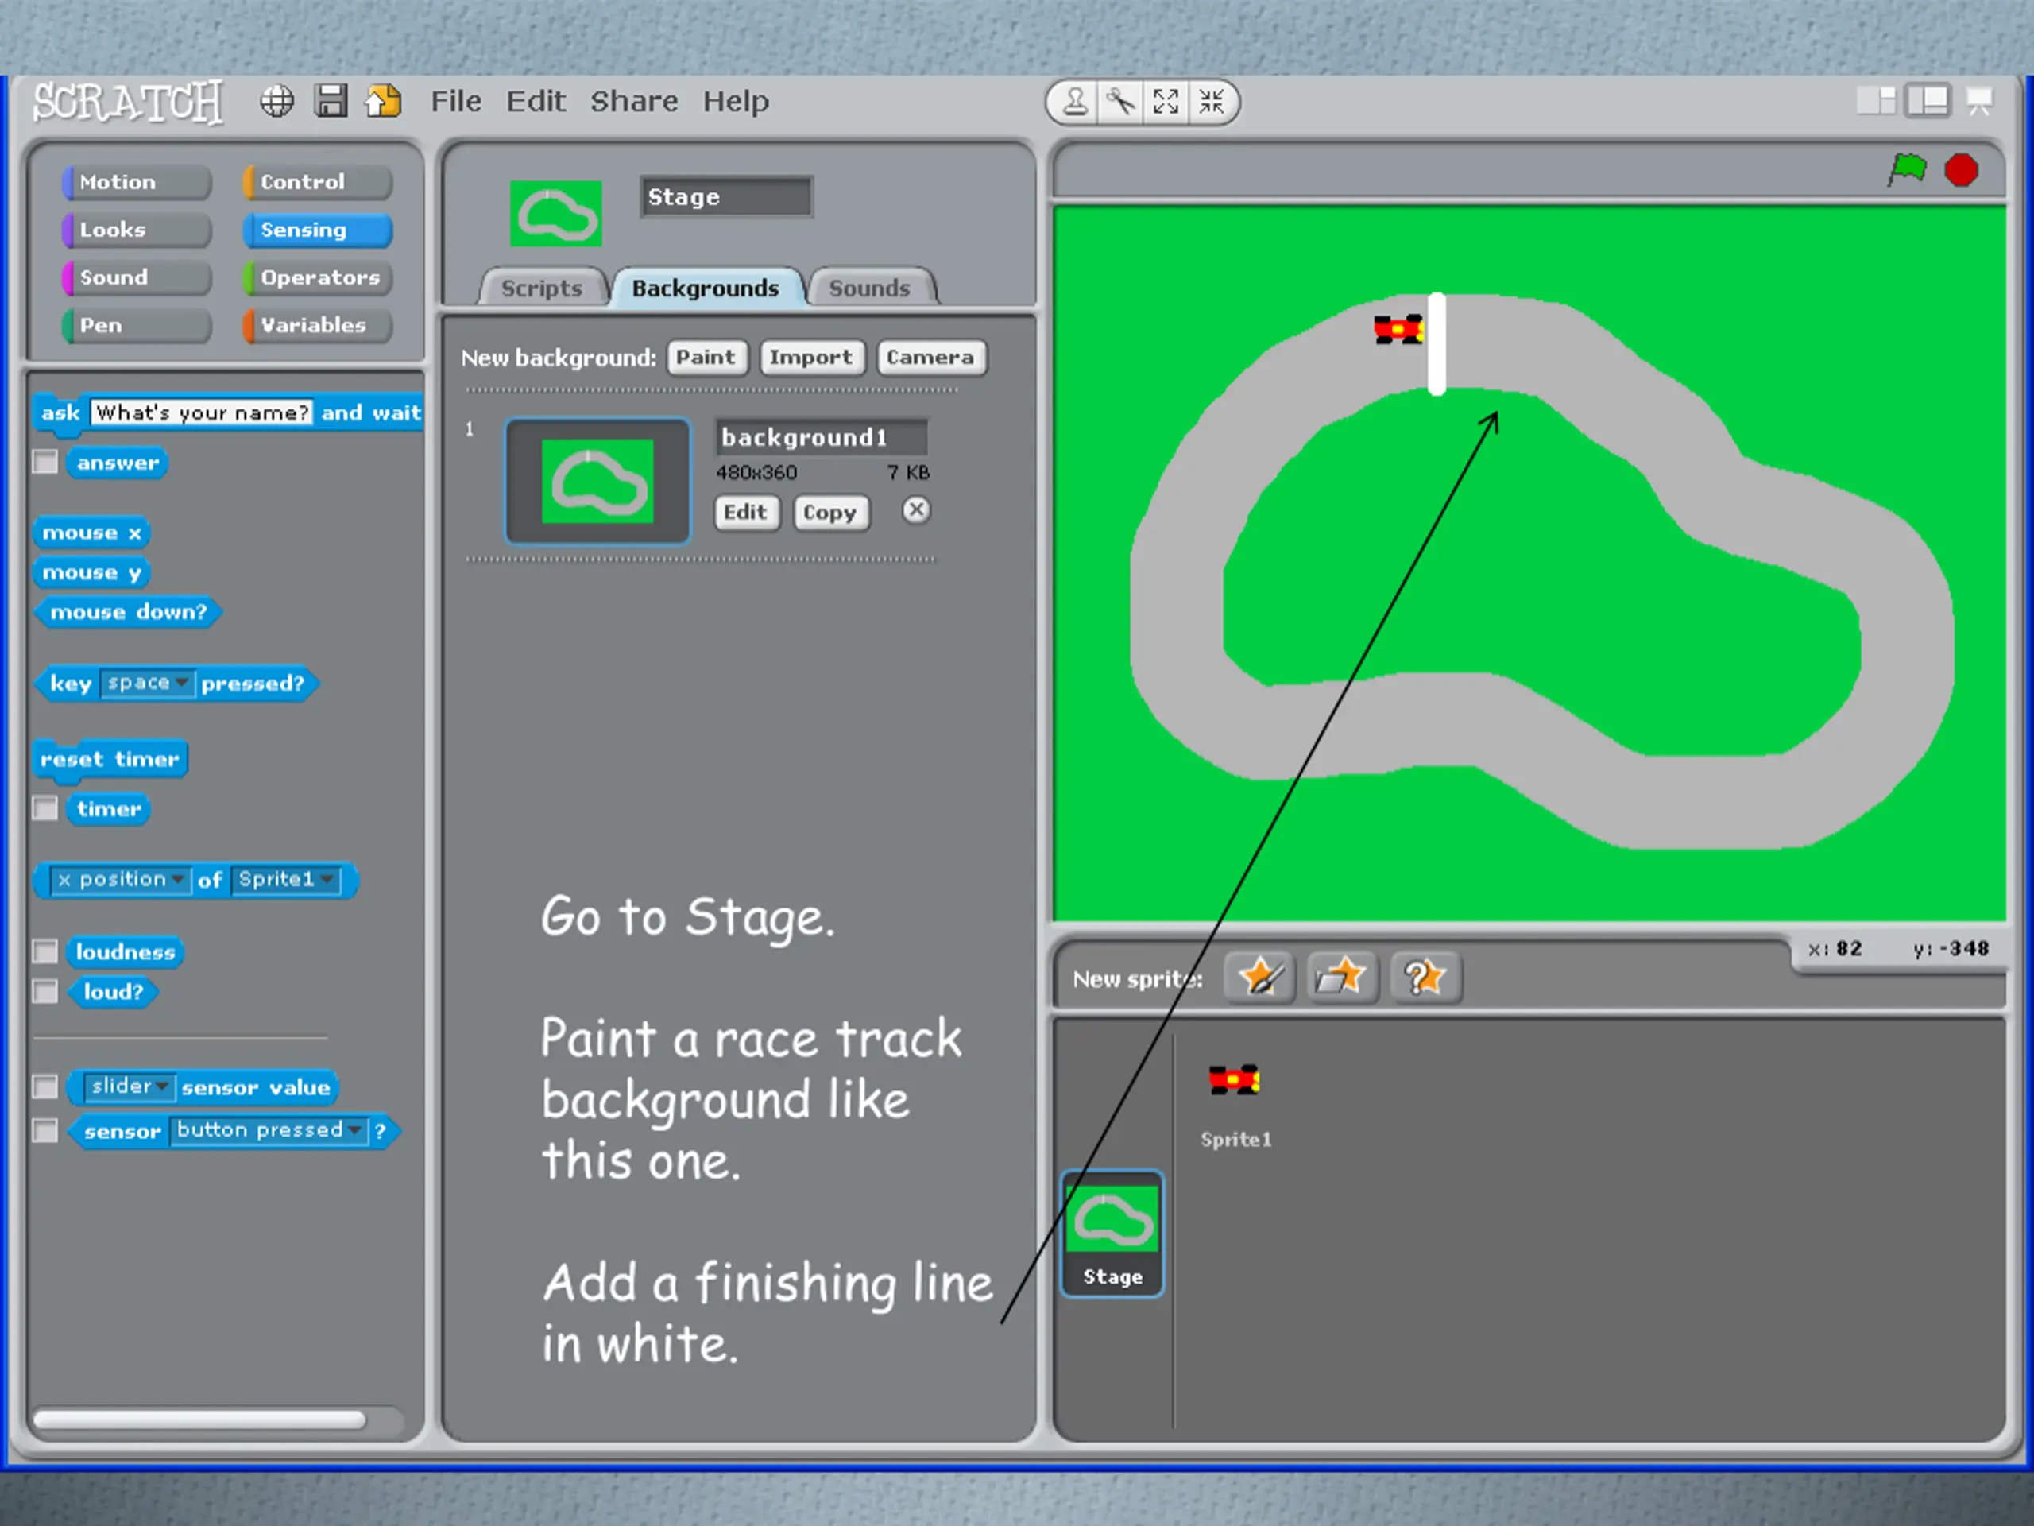Click the green flag to start

(x=1907, y=170)
